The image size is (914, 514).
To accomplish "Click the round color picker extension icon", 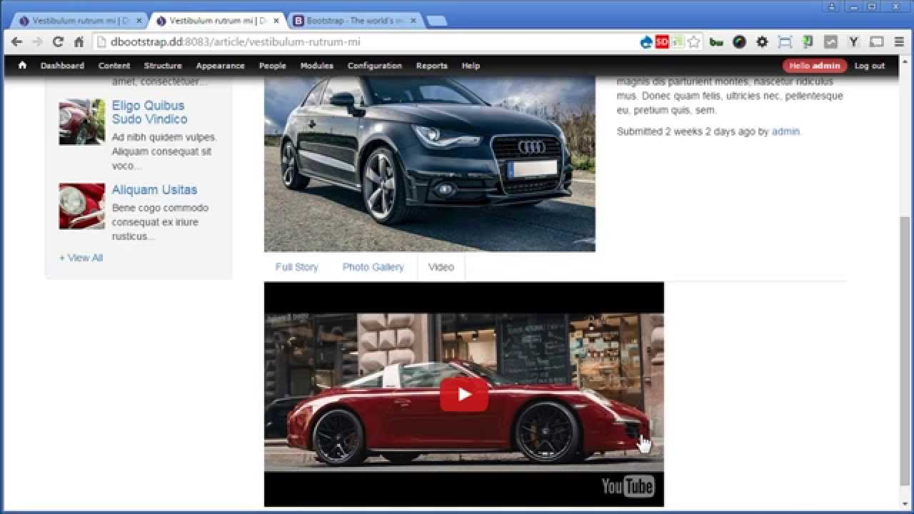I will pyautogui.click(x=739, y=42).
